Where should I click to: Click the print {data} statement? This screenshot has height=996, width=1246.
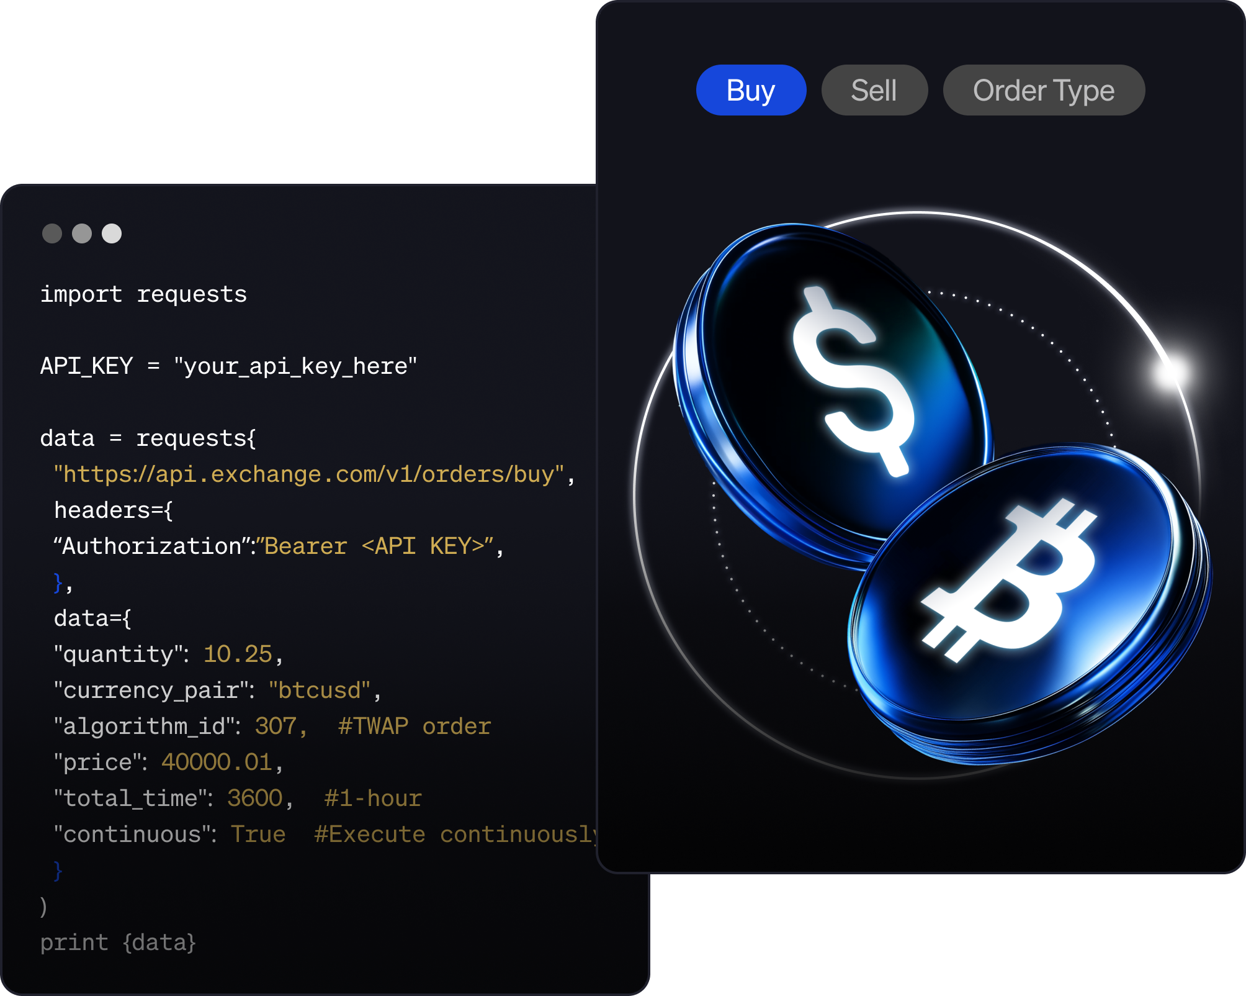118,943
